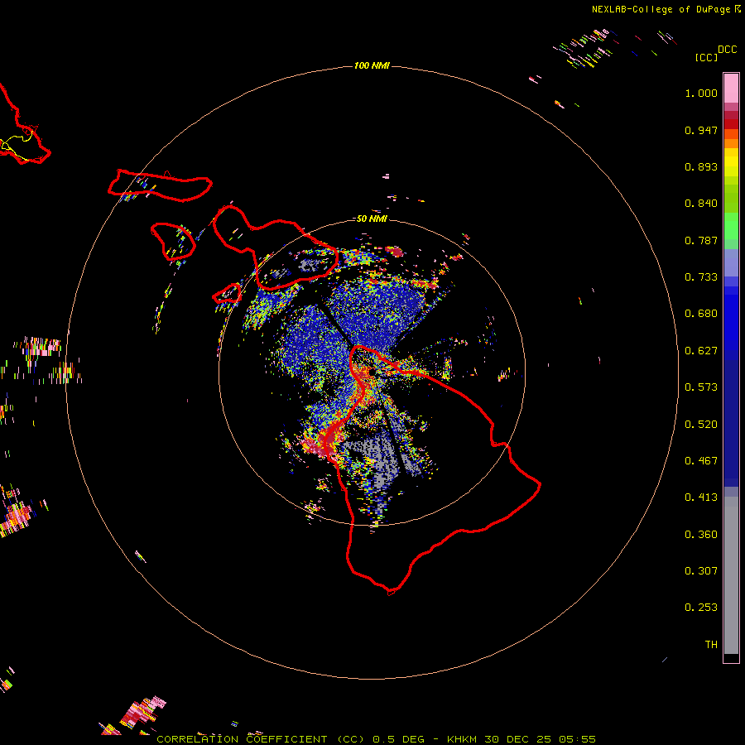Image resolution: width=745 pixels, height=745 pixels.
Task: Click the CORRELATION COEFFICIENT product title text
Action: (x=242, y=739)
